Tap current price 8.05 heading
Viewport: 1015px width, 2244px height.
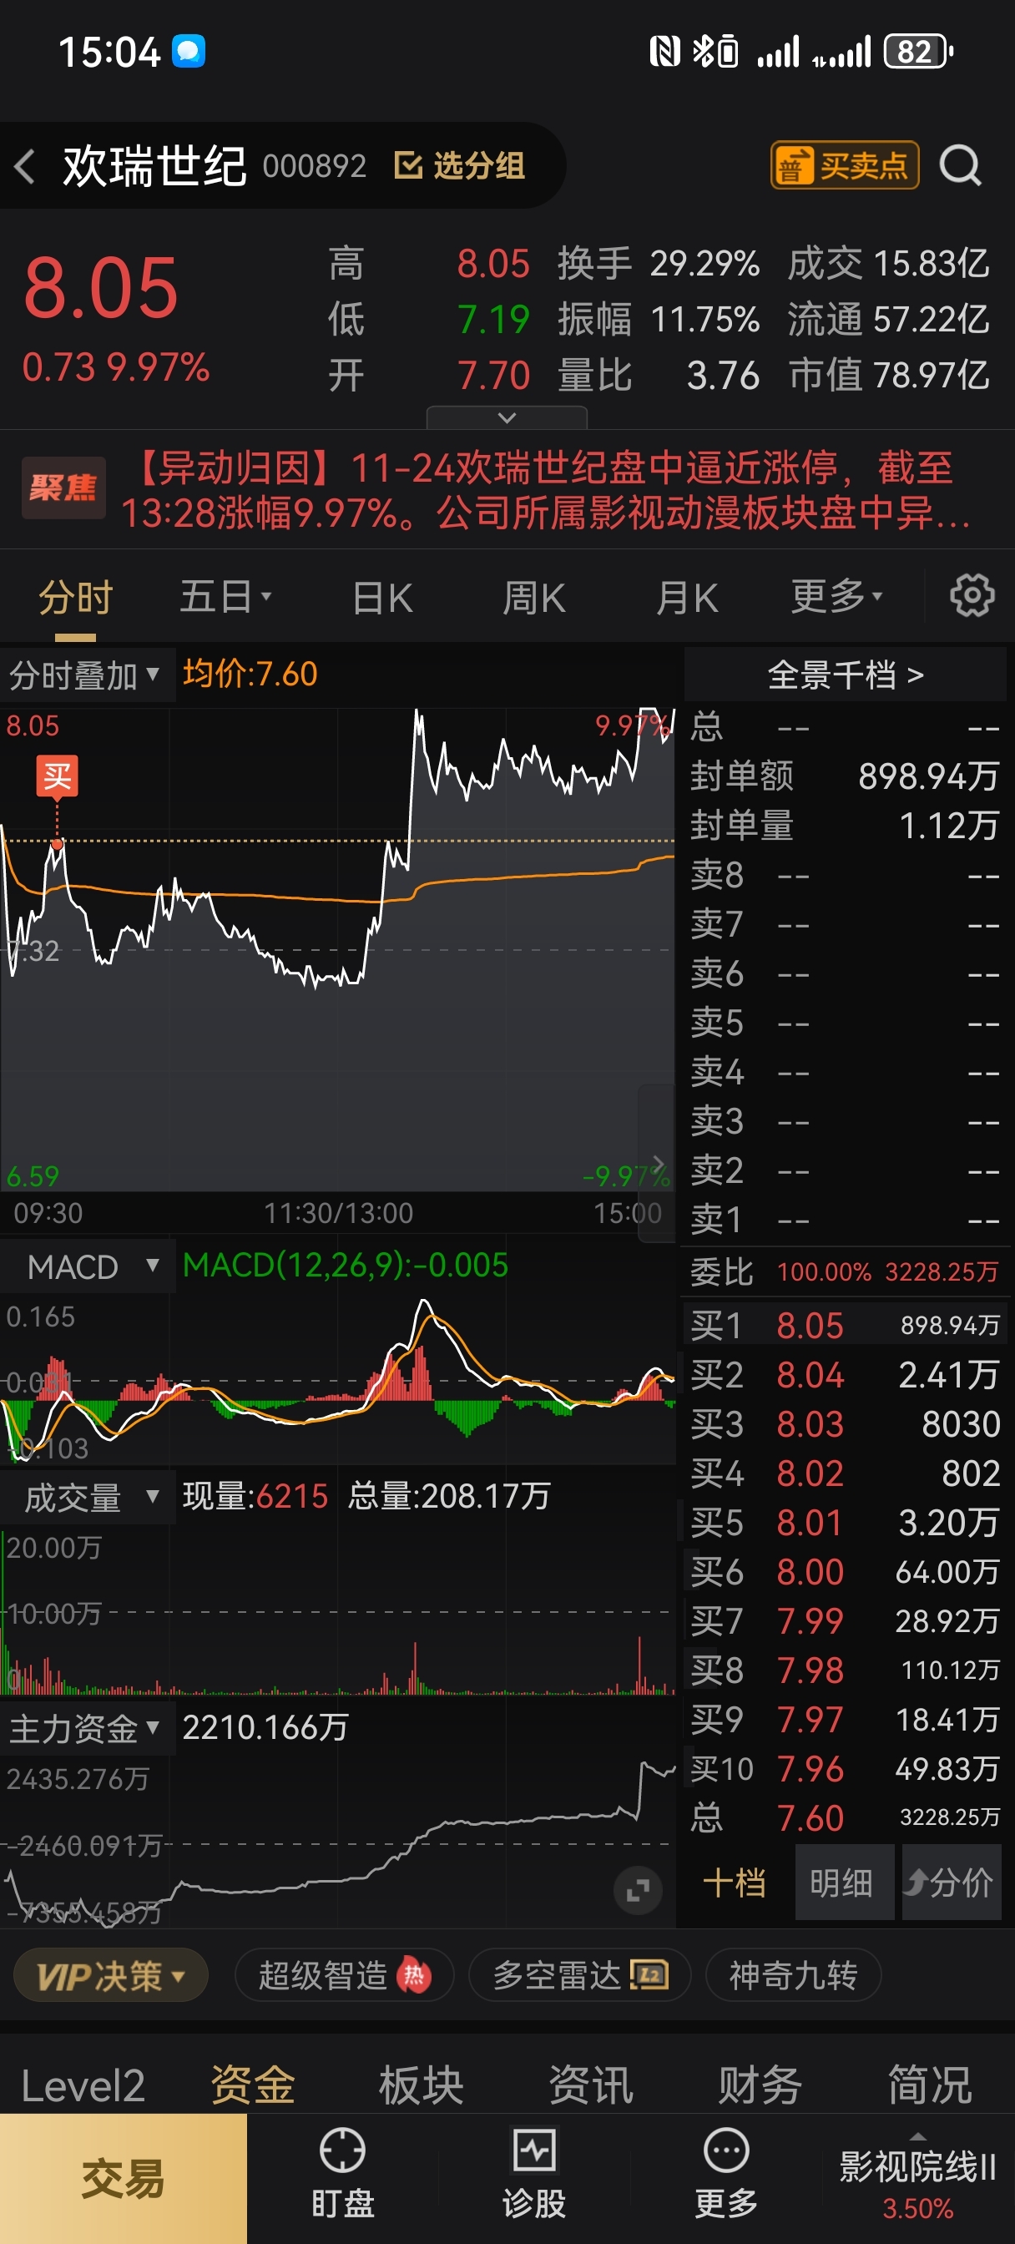tap(101, 288)
